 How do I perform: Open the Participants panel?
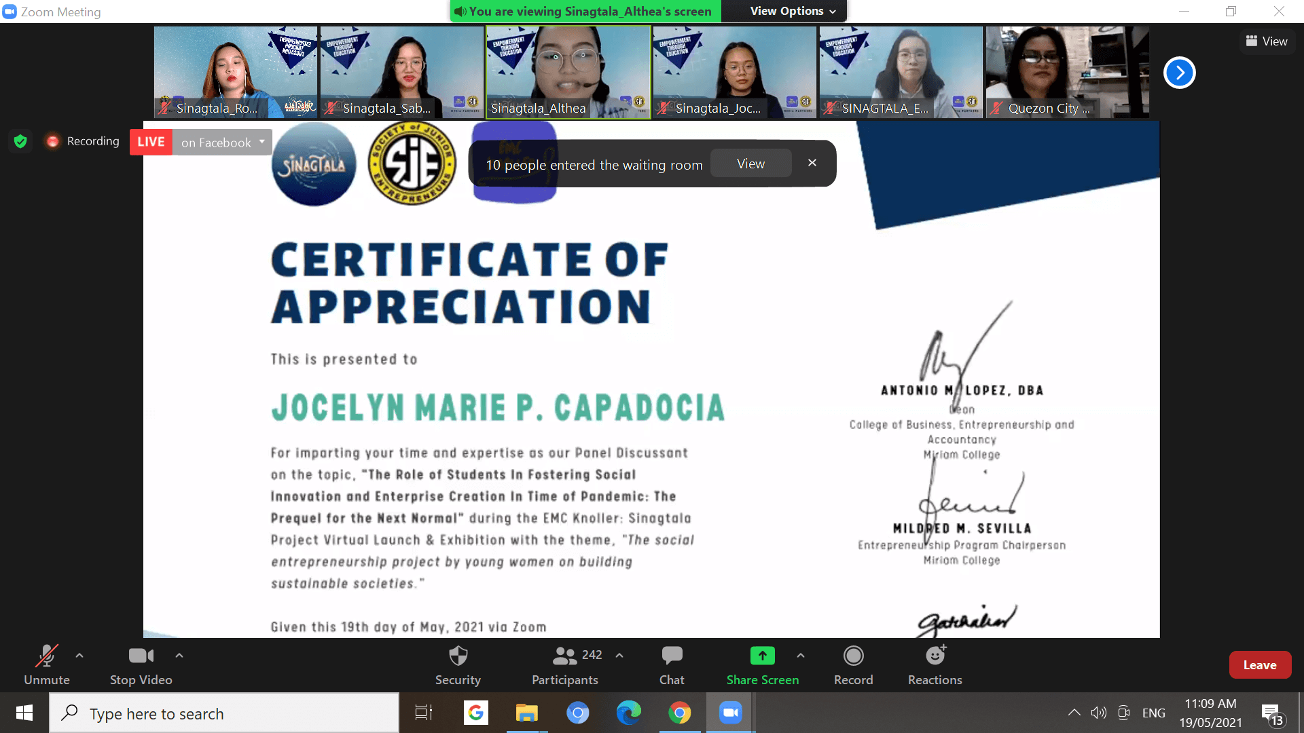pyautogui.click(x=565, y=665)
